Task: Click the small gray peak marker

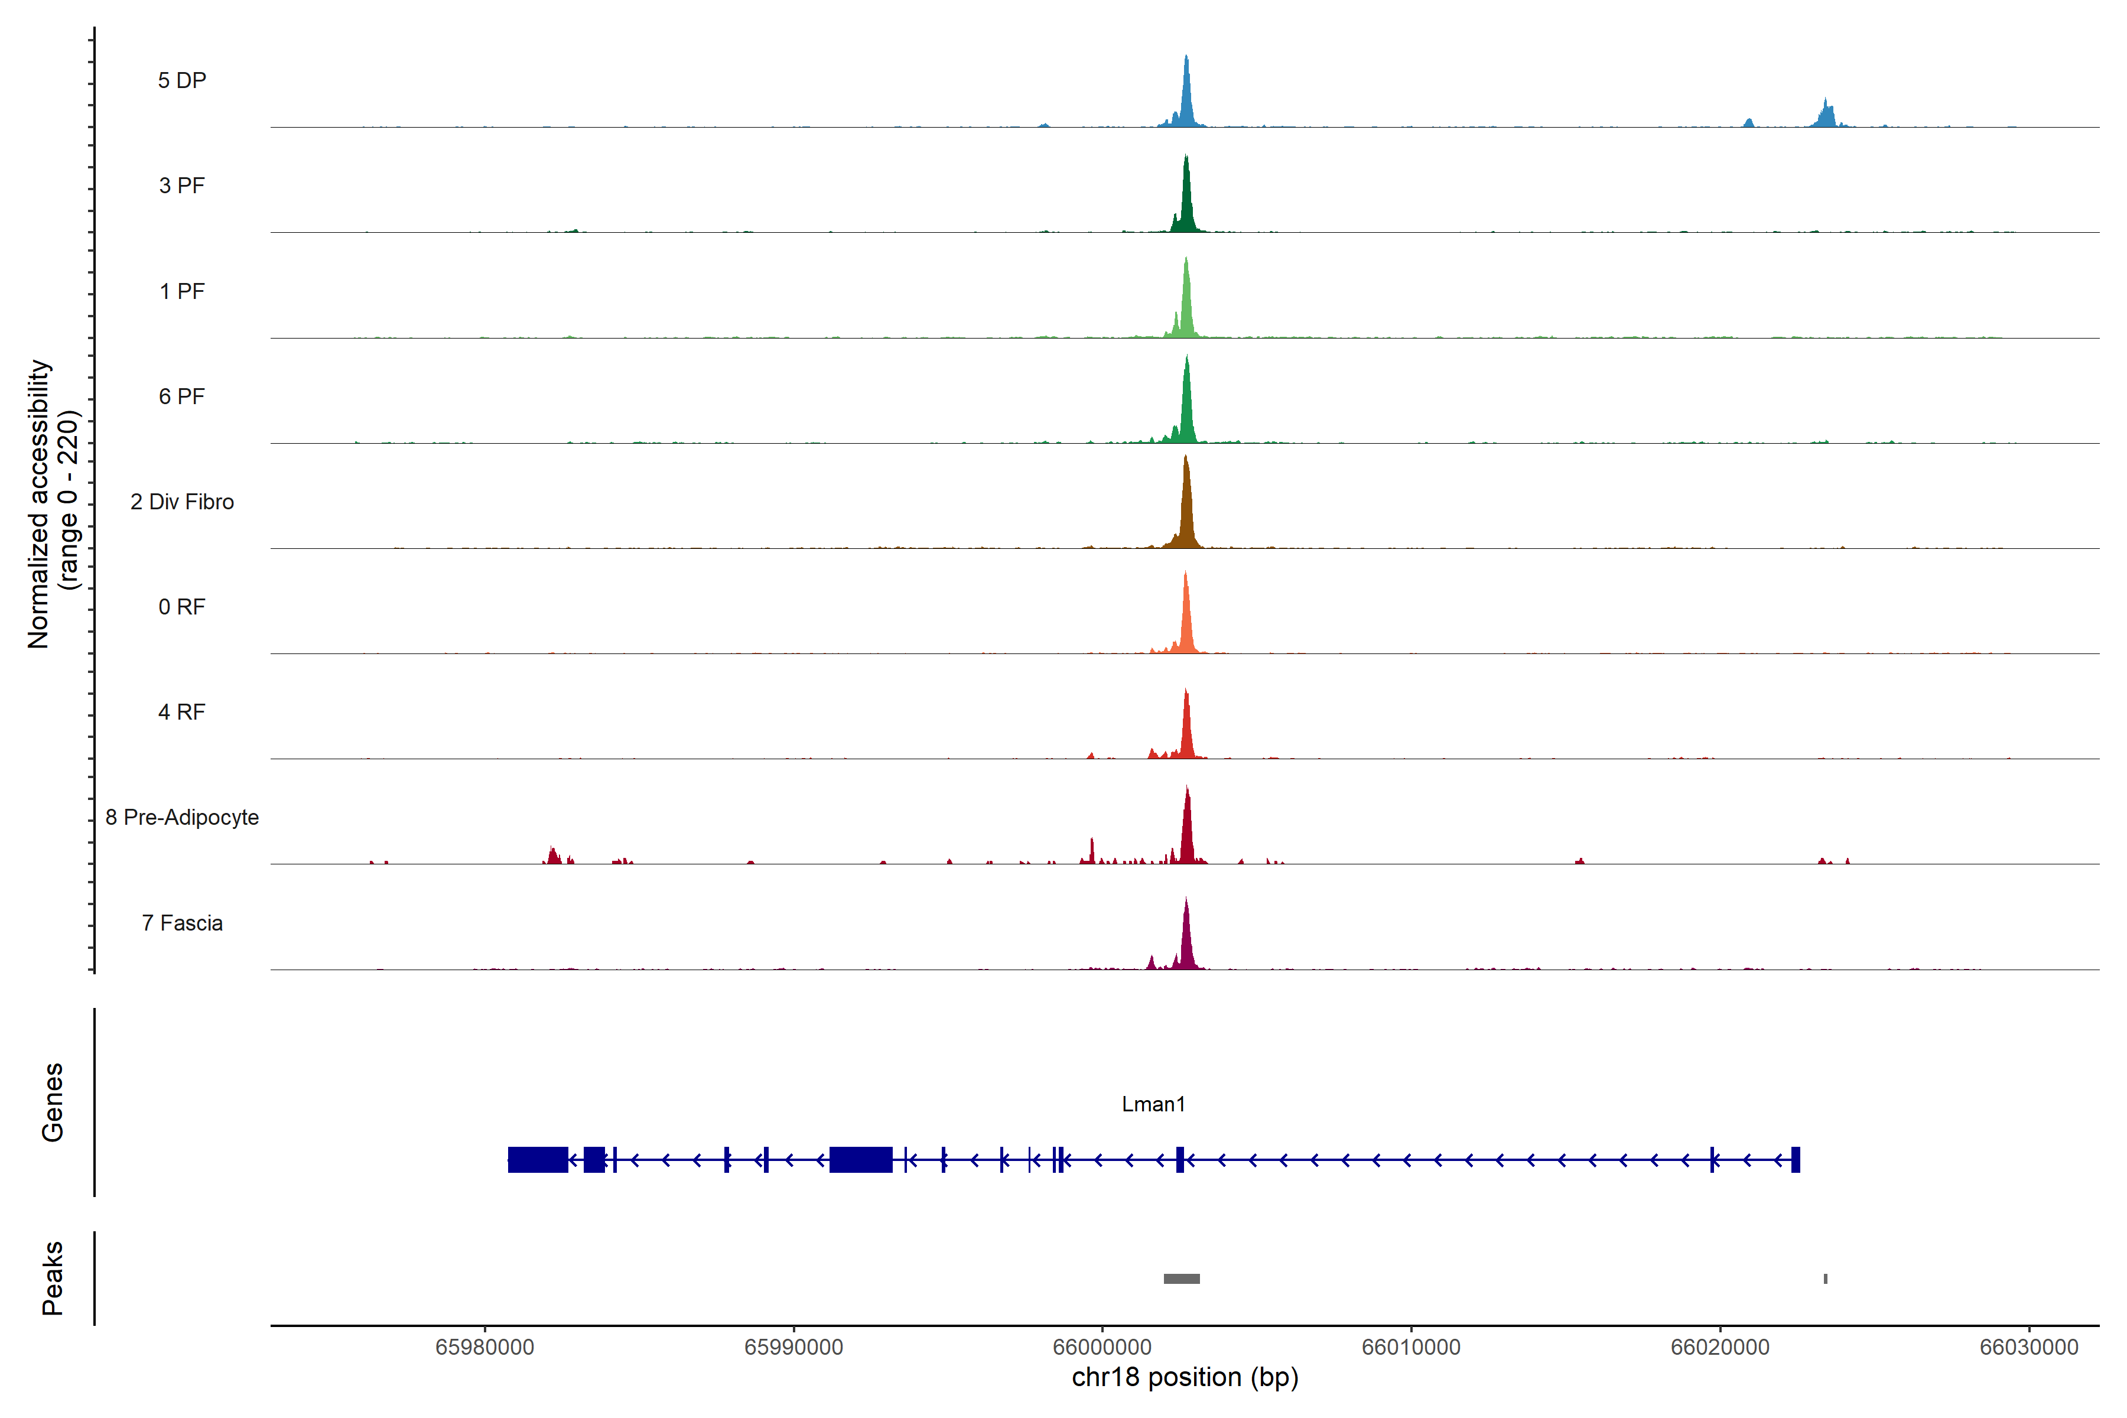Action: (1825, 1279)
